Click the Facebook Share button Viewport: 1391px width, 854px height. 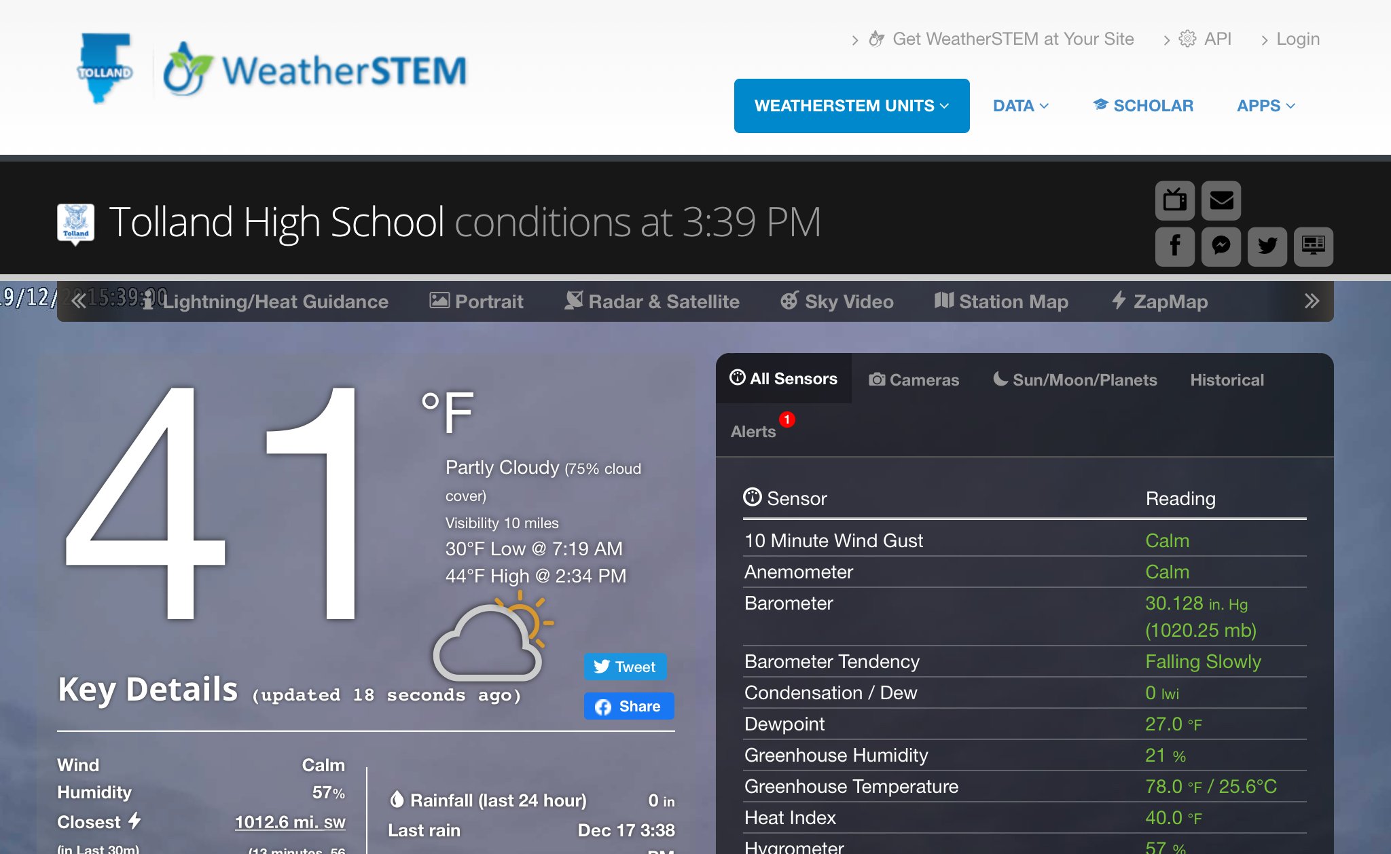click(629, 706)
